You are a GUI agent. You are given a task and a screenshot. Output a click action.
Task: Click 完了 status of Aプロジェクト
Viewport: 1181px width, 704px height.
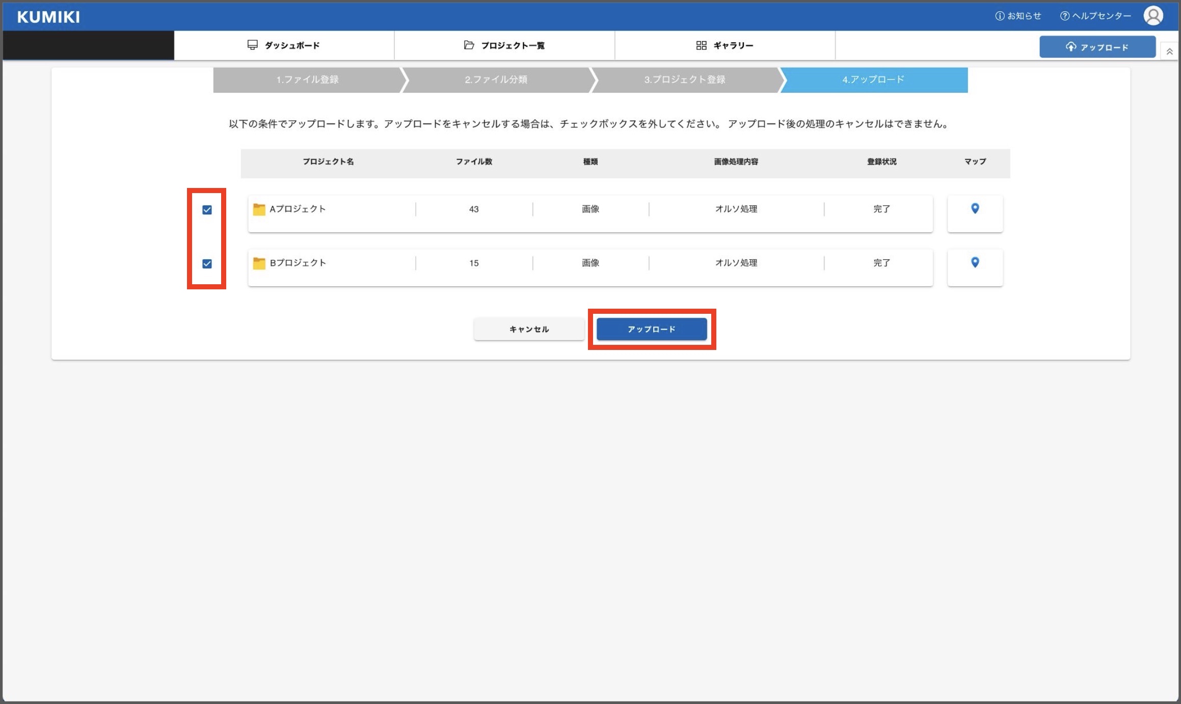(881, 209)
